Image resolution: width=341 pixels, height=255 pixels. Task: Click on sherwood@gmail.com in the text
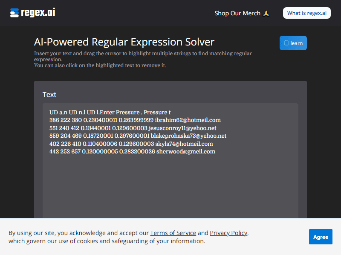click(x=185, y=151)
